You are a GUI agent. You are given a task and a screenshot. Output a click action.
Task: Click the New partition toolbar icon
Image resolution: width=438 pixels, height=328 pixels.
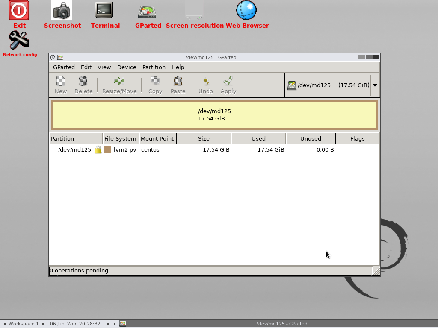(61, 81)
